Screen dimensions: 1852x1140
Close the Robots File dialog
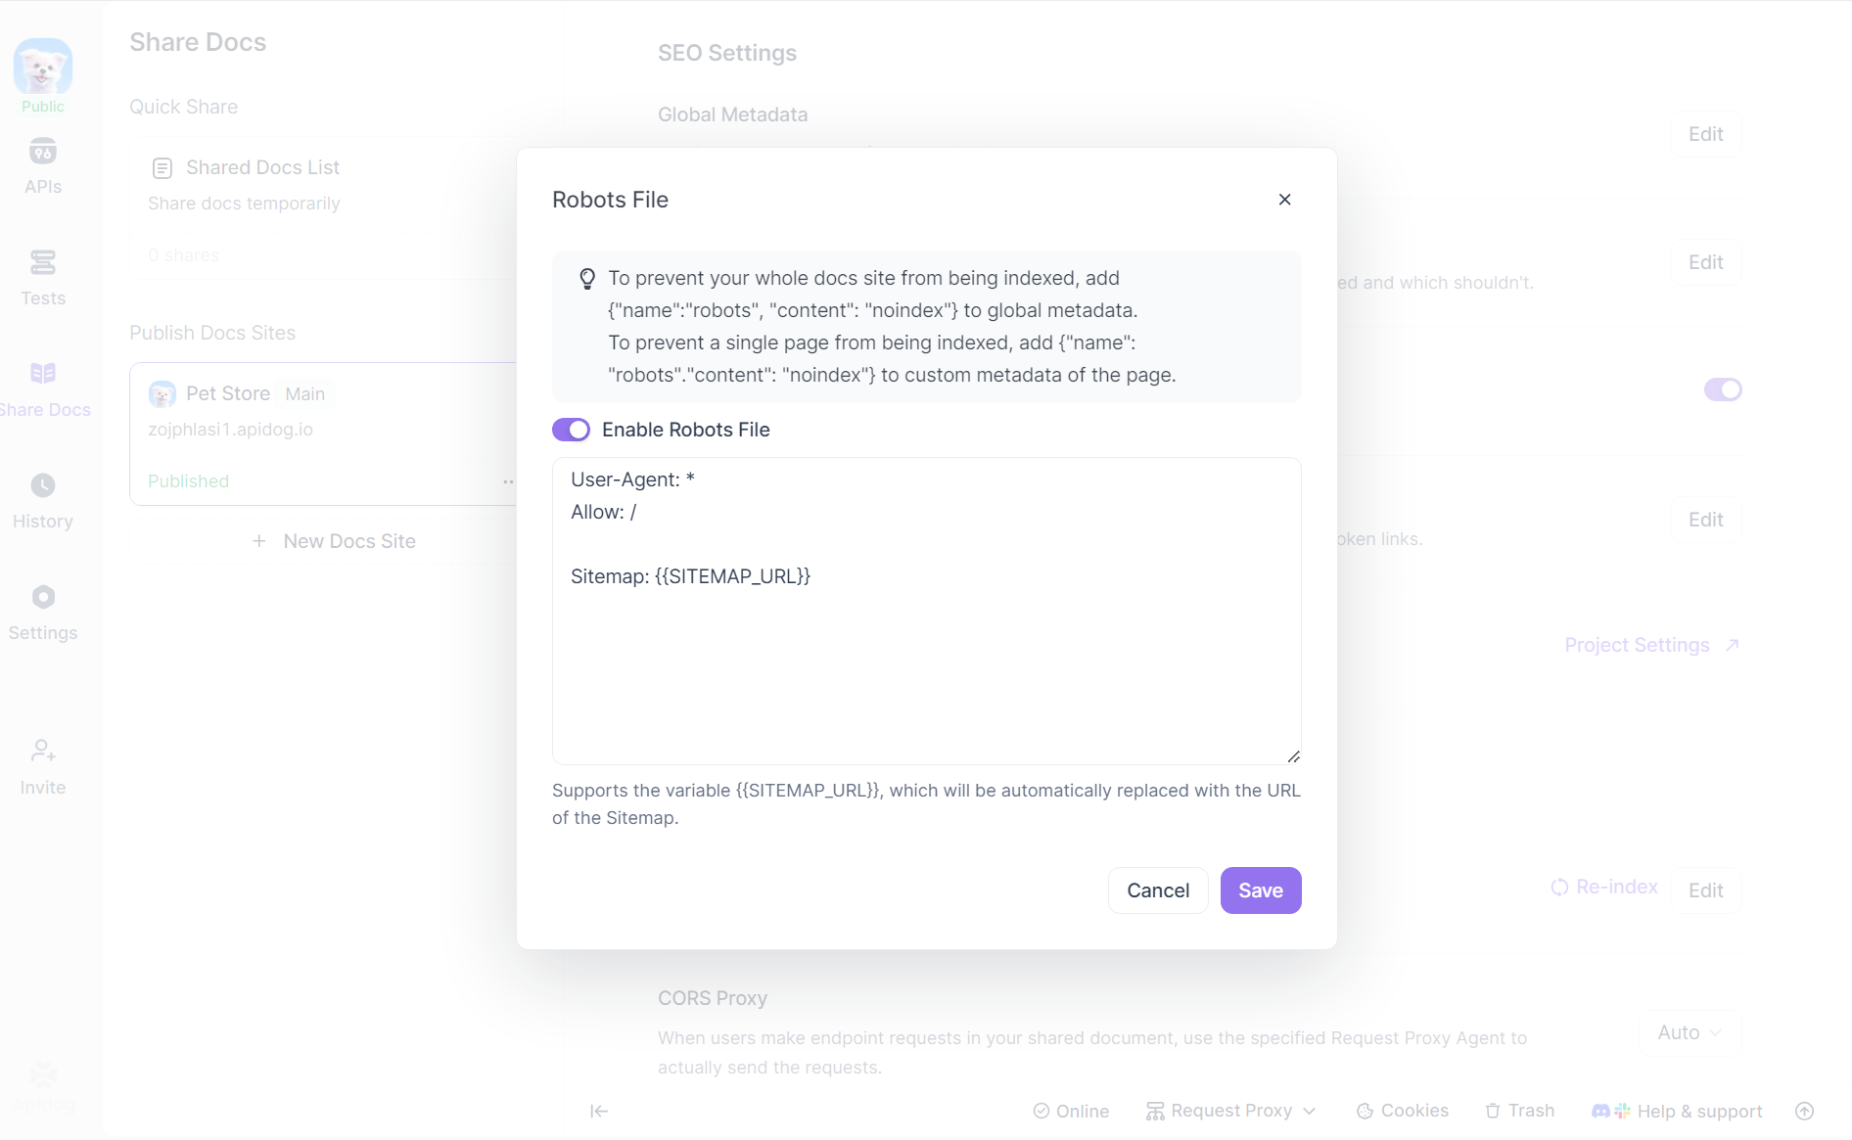pos(1285,200)
